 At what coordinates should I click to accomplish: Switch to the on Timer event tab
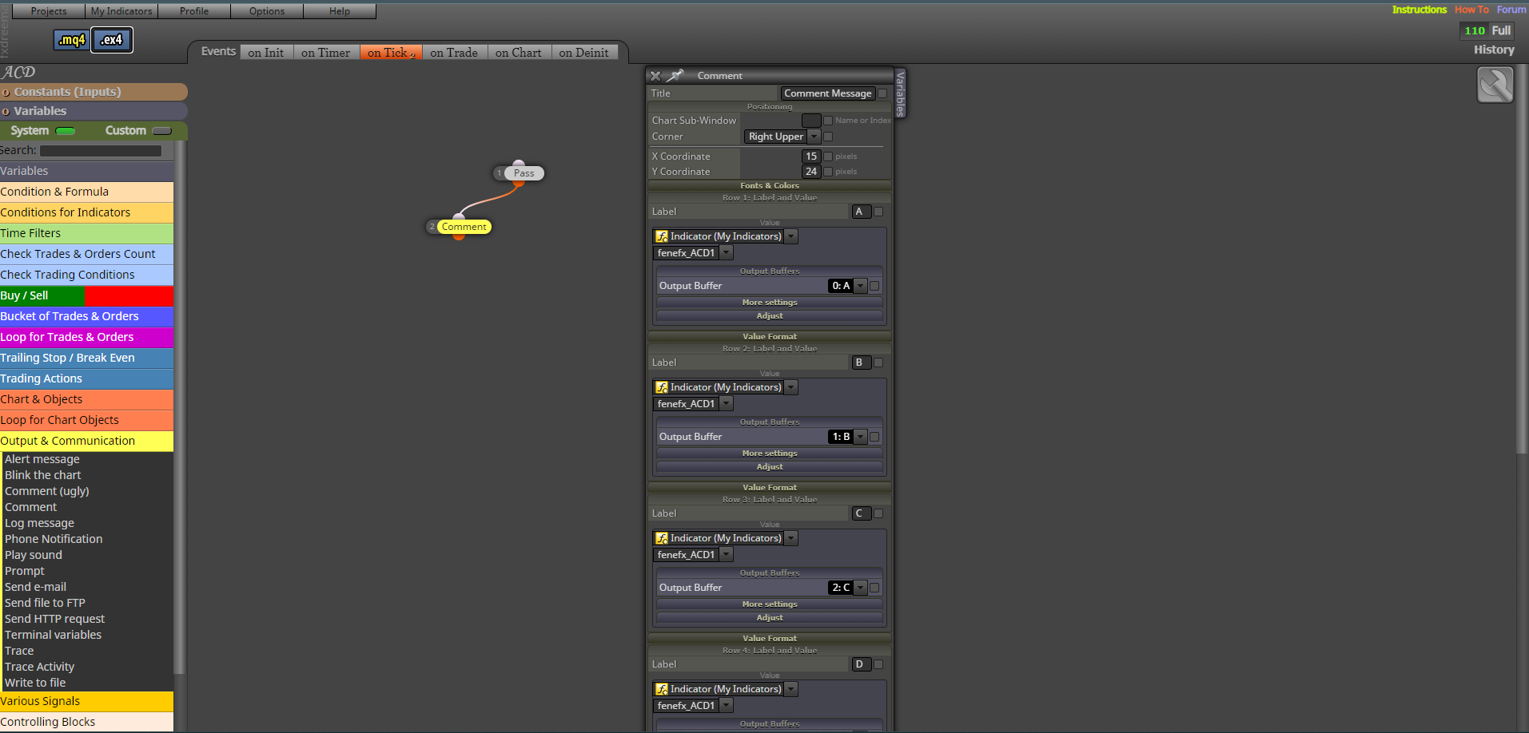(326, 53)
